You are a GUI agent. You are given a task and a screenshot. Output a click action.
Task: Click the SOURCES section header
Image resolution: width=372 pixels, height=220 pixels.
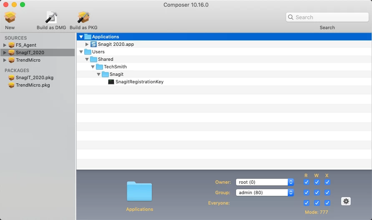pyautogui.click(x=16, y=38)
